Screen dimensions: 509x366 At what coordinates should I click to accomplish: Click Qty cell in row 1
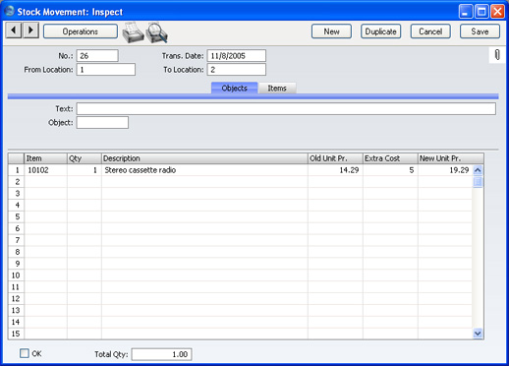pyautogui.click(x=85, y=170)
